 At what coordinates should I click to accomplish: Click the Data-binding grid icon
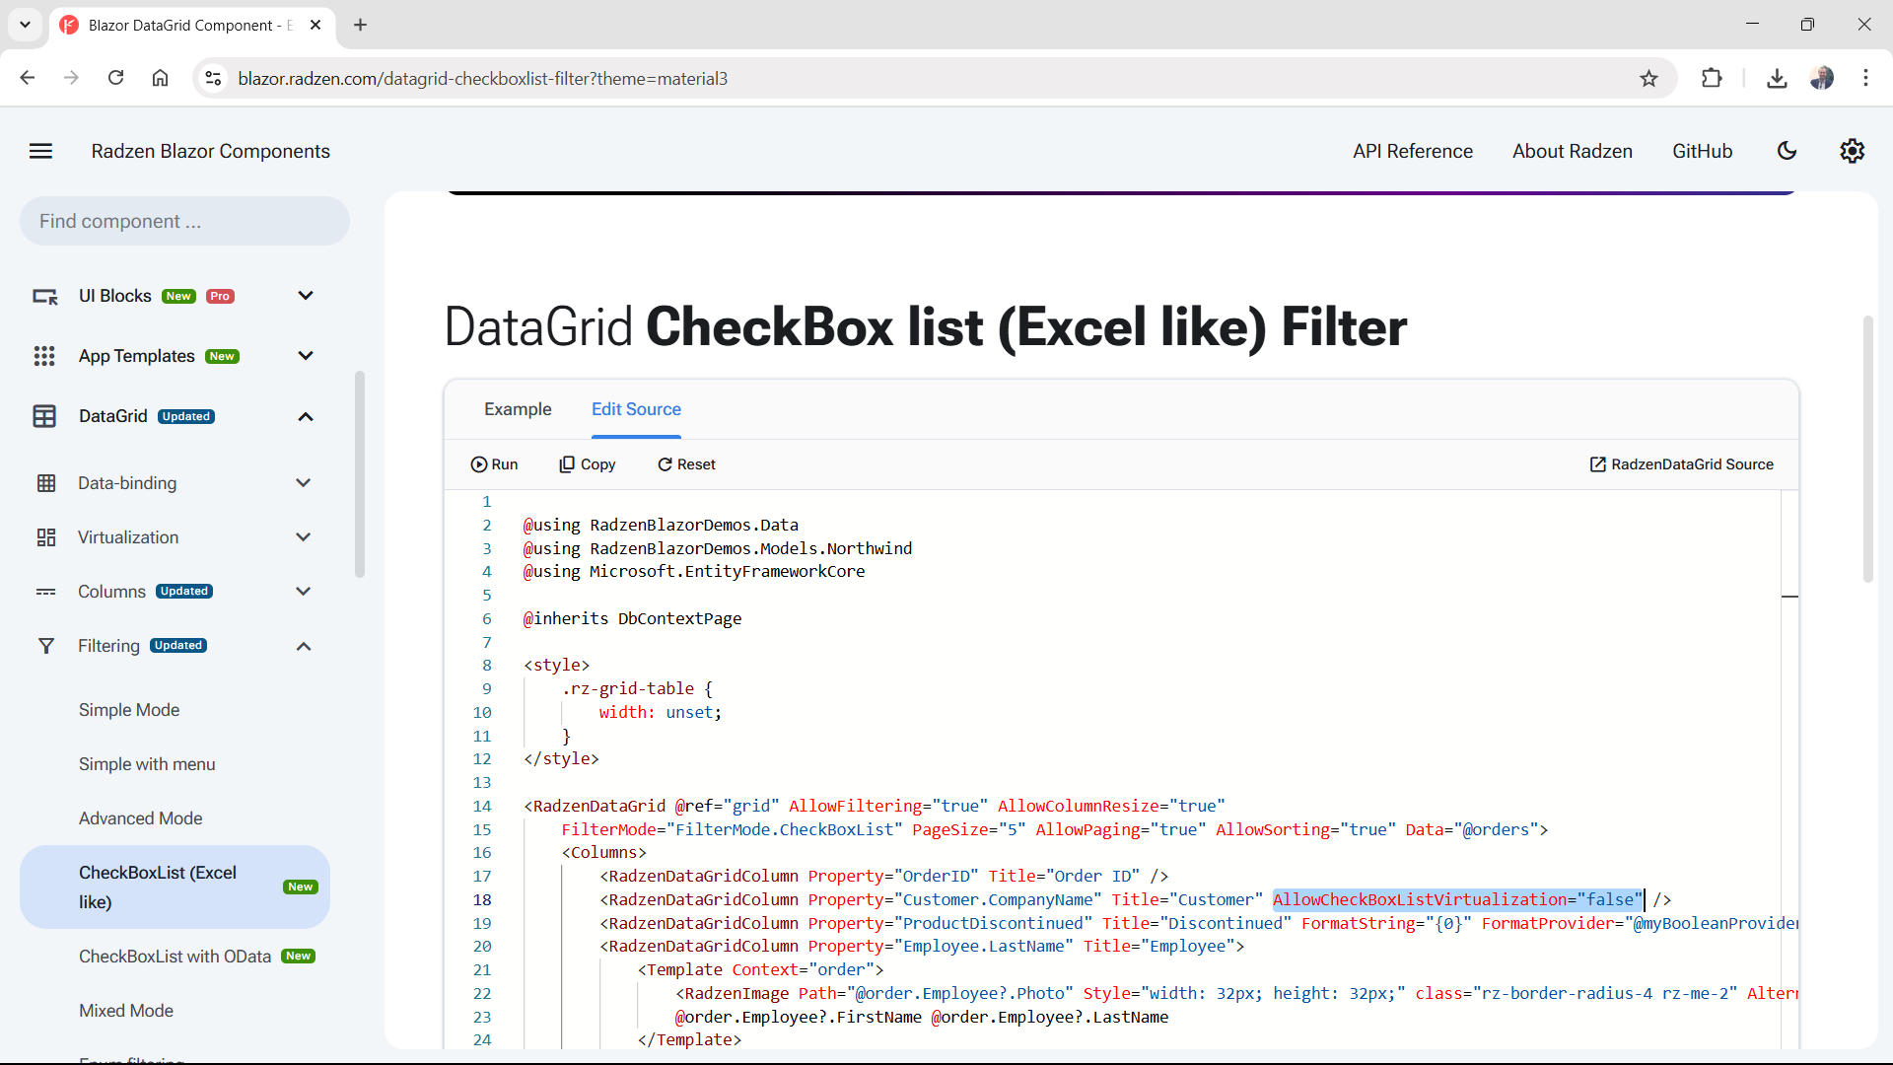(x=46, y=483)
